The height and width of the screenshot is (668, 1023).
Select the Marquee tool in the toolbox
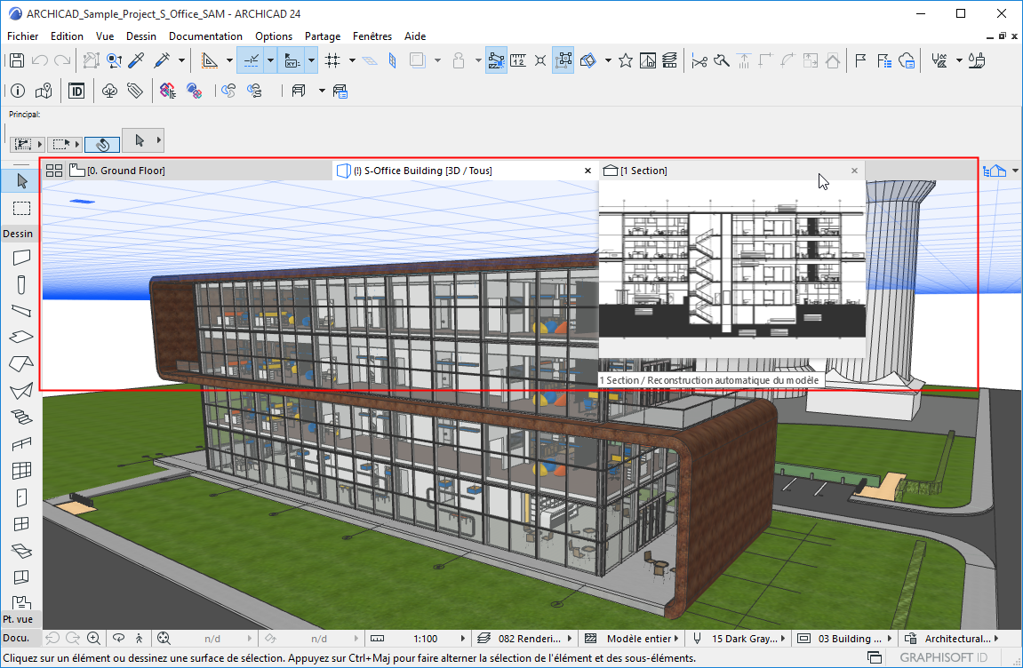tap(22, 208)
